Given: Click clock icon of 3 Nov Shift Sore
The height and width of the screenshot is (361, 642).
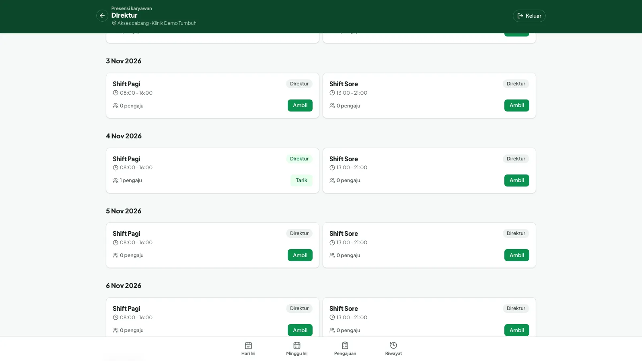Looking at the screenshot, I should click(x=332, y=93).
